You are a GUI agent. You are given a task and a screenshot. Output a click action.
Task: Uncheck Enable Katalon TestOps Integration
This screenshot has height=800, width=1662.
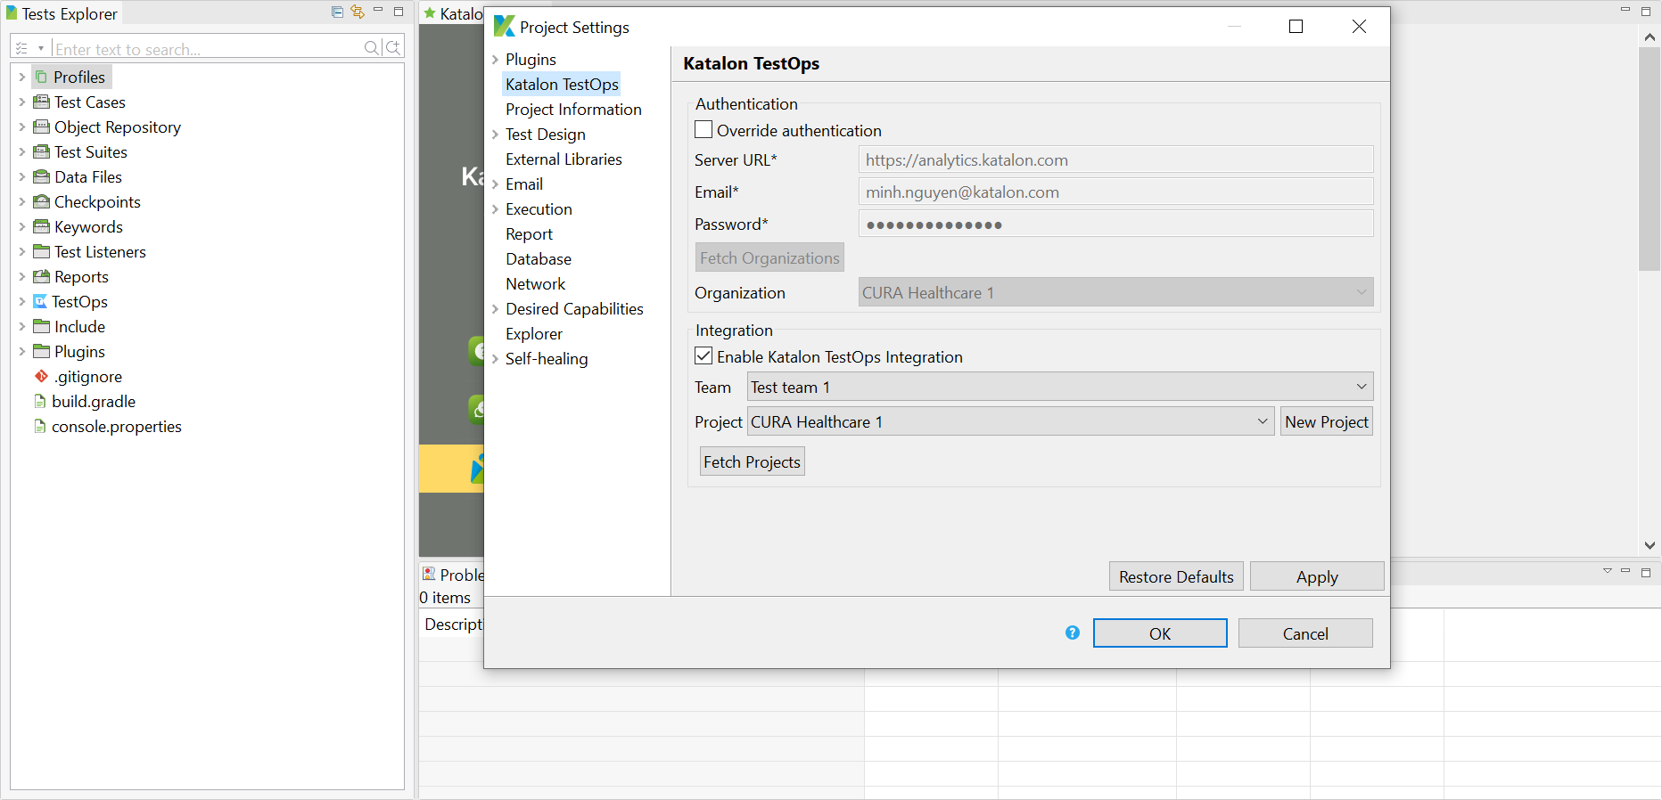click(x=703, y=356)
